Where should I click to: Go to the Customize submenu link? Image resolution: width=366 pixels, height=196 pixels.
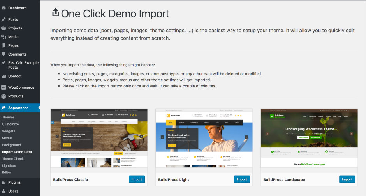coord(10,124)
